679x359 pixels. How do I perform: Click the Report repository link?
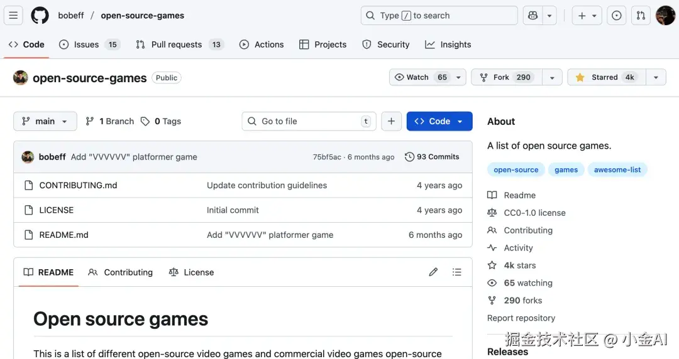[521, 318]
